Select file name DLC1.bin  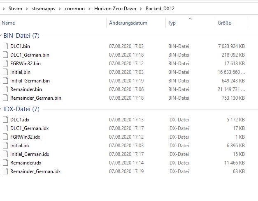pyautogui.click(x=20, y=46)
